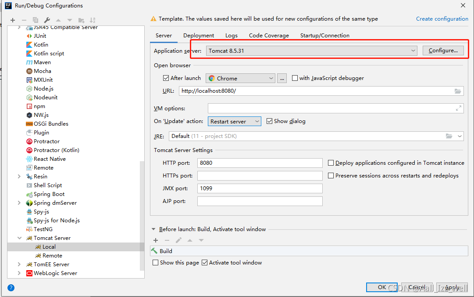Switch to the Deployment tab
Image resolution: width=474 pixels, height=297 pixels.
tap(199, 36)
